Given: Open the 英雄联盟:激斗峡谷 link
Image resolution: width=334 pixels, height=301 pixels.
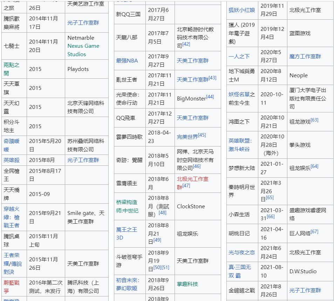Looking at the screenshot, I should pyautogui.click(x=240, y=145).
